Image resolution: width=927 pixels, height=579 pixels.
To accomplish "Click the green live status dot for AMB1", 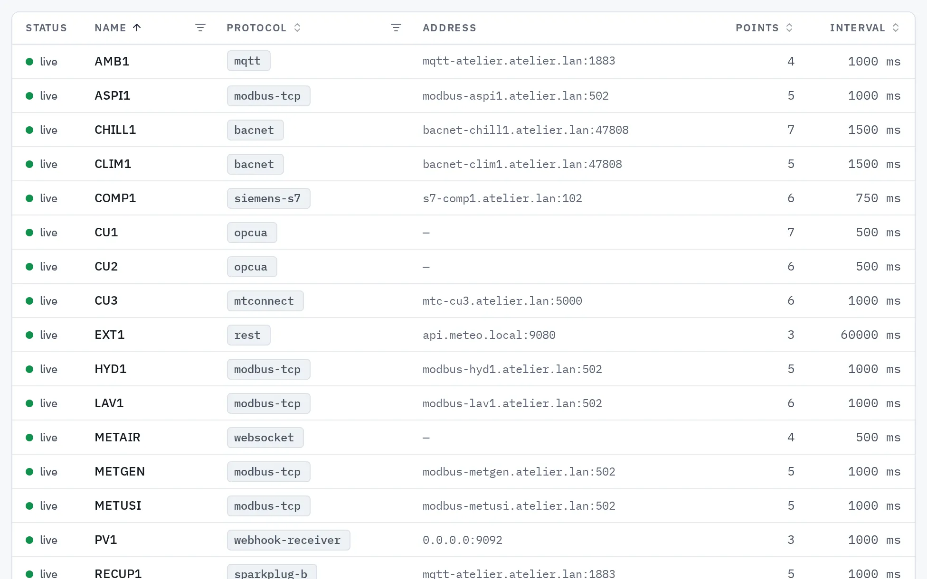I will (29, 62).
